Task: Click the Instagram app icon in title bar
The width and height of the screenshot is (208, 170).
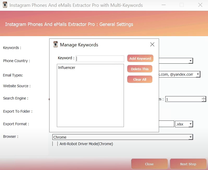Action: (5, 5)
